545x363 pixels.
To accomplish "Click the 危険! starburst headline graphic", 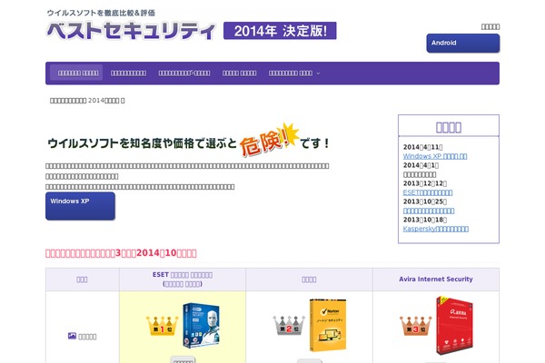I will [x=269, y=140].
